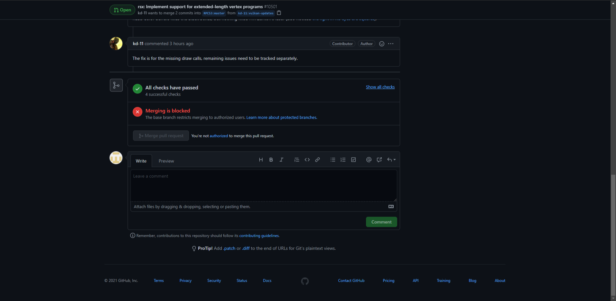Click the kd-11 username on comment
616x301 pixels.
(138, 44)
